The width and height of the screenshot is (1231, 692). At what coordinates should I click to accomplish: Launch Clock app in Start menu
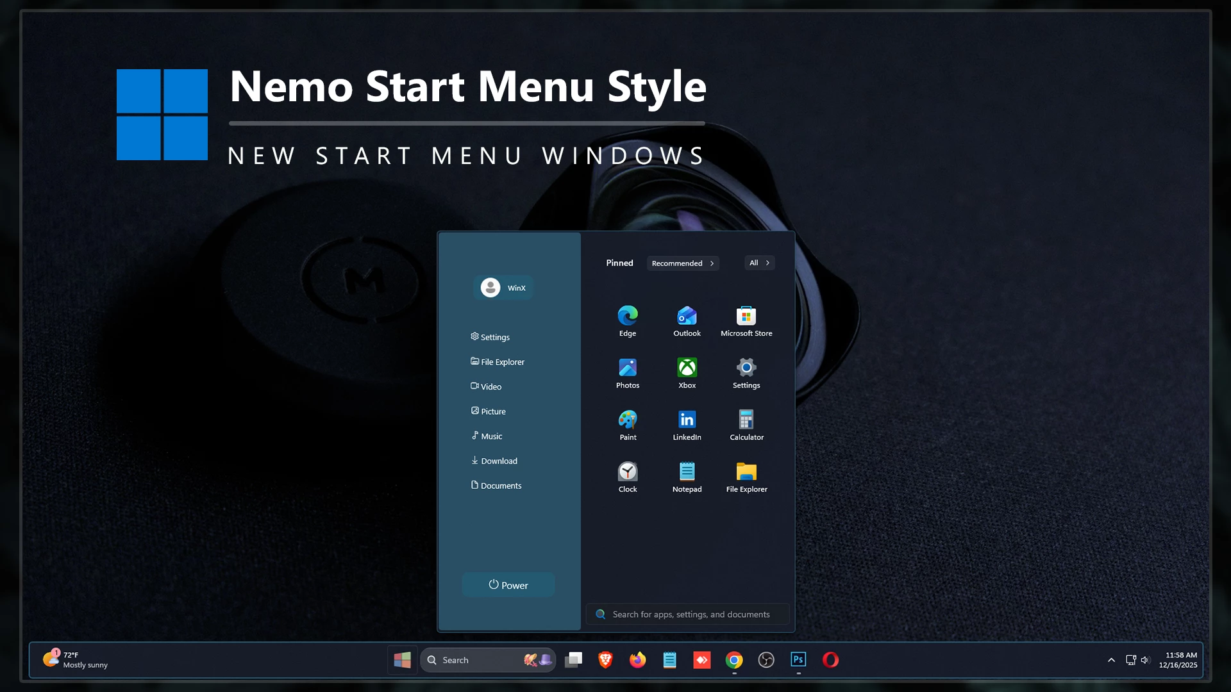pyautogui.click(x=628, y=477)
